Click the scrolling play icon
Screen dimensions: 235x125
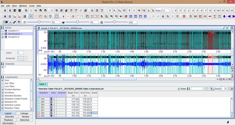point(120,11)
